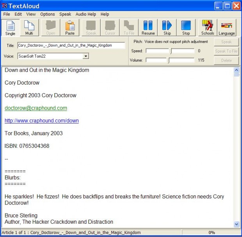242x237 pixels.
Task: Click the 0% progress bar
Action: pos(212,232)
